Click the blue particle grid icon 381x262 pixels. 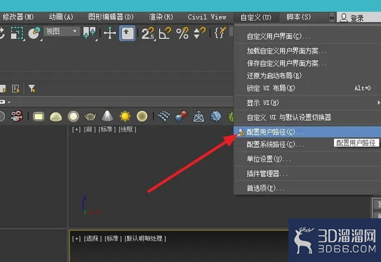pos(164,116)
